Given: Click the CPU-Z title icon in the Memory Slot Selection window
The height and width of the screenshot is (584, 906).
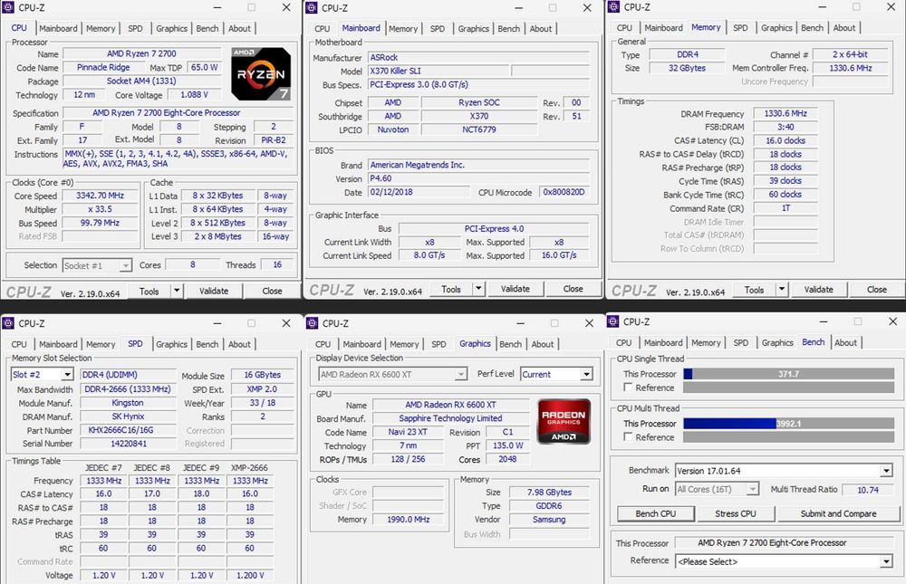Looking at the screenshot, I should tap(9, 323).
